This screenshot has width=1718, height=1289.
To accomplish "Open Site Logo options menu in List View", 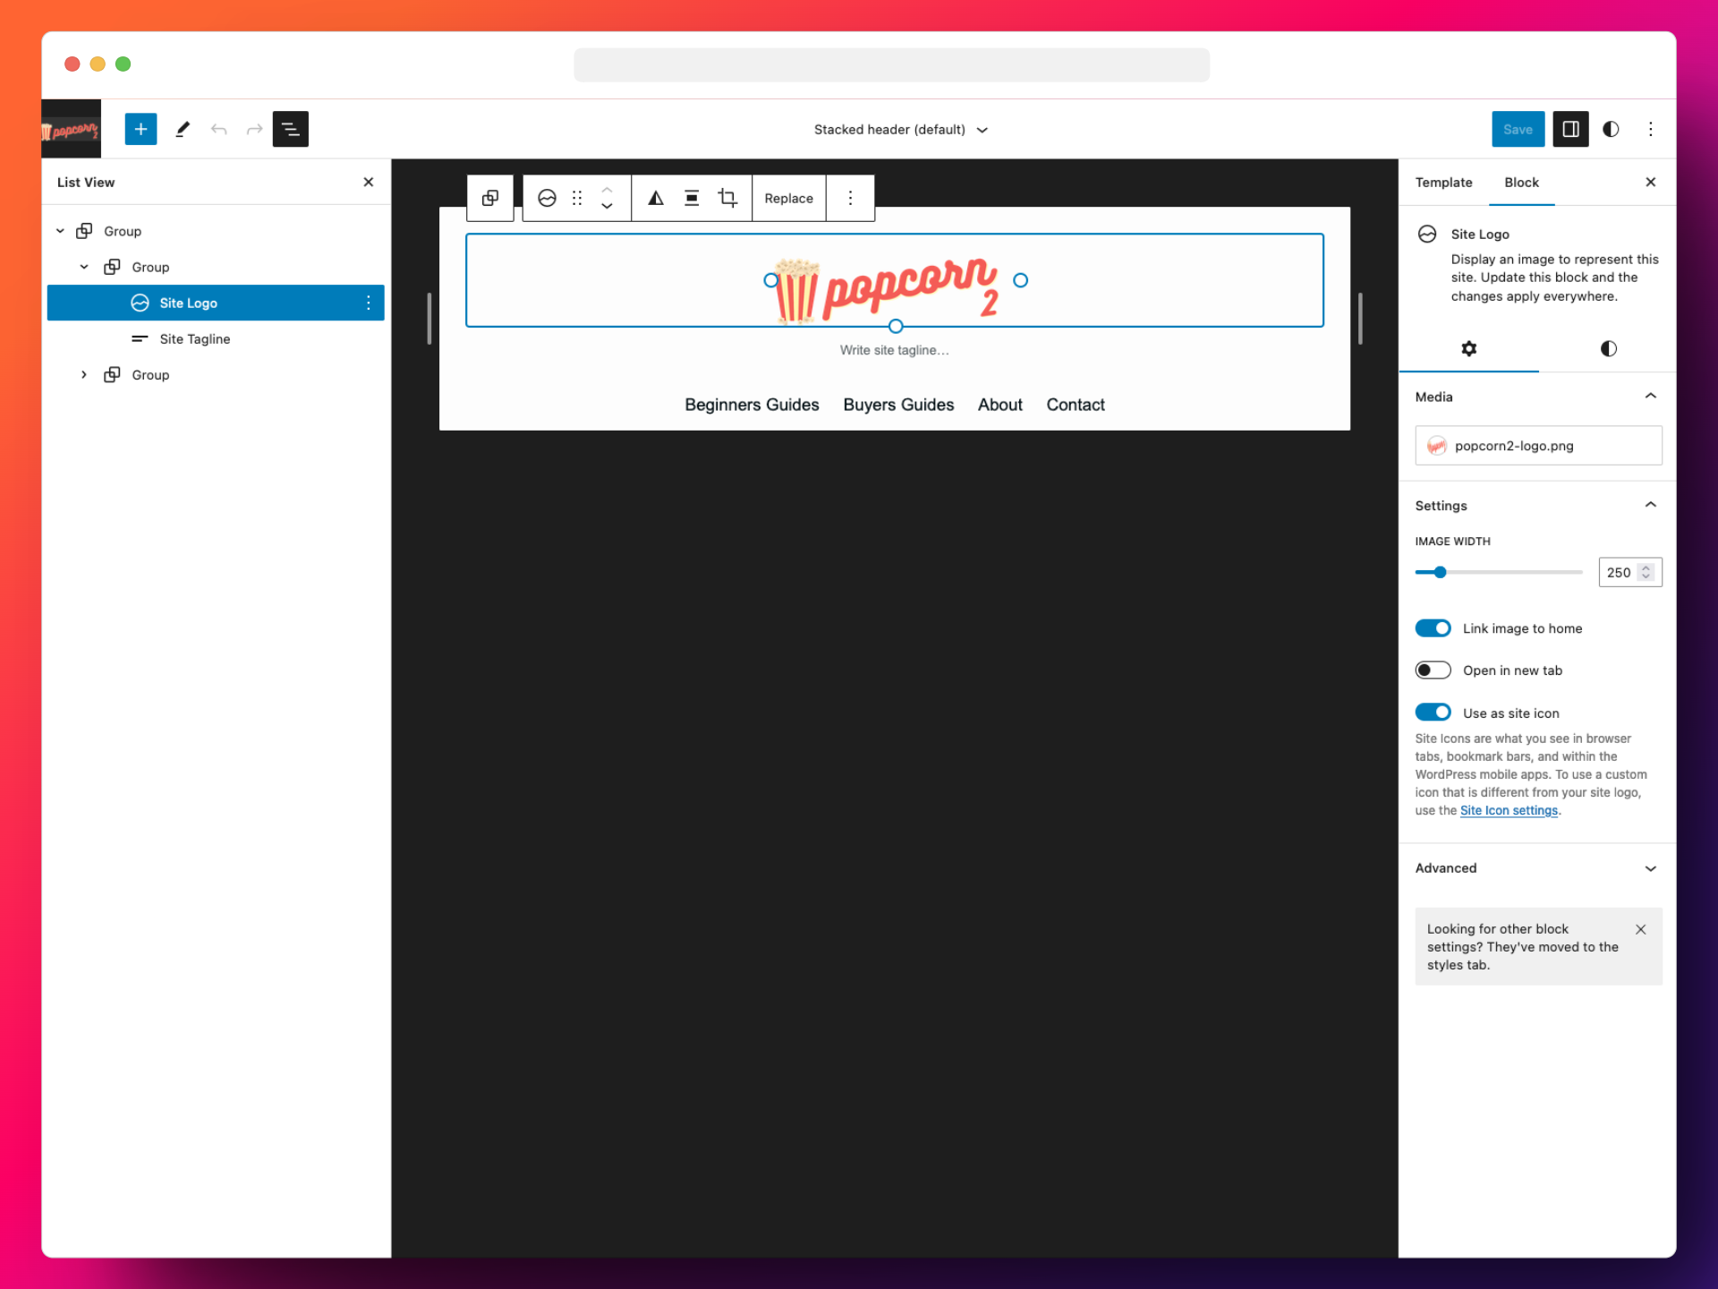I will coord(369,303).
